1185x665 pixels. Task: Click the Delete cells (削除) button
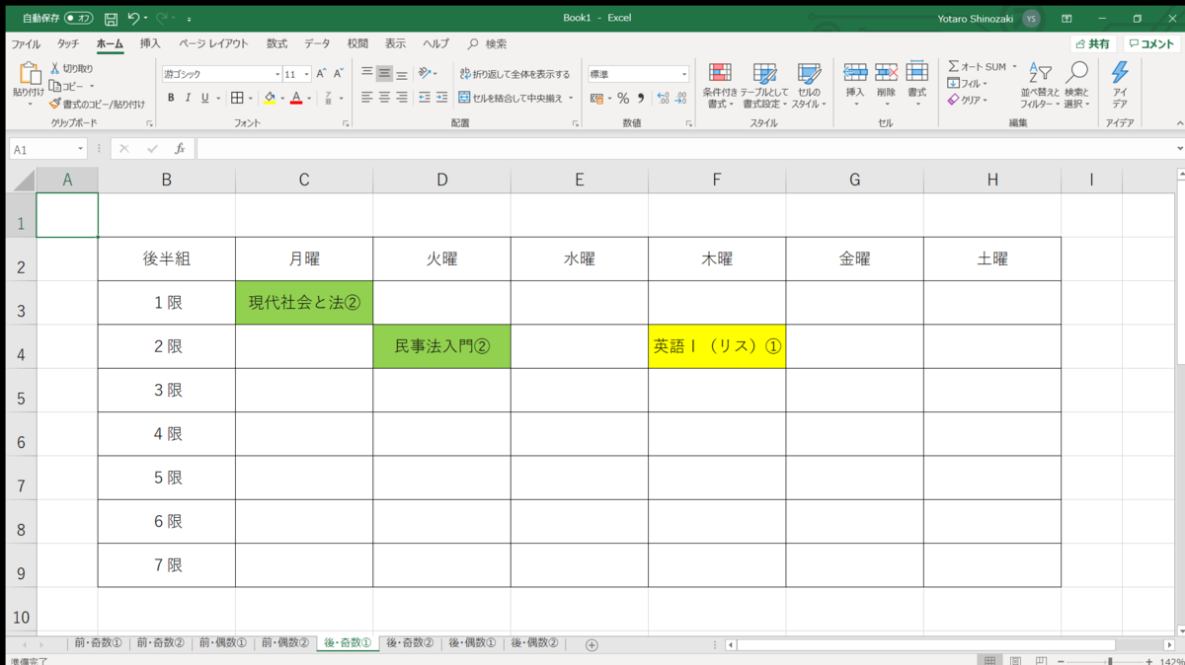point(886,85)
